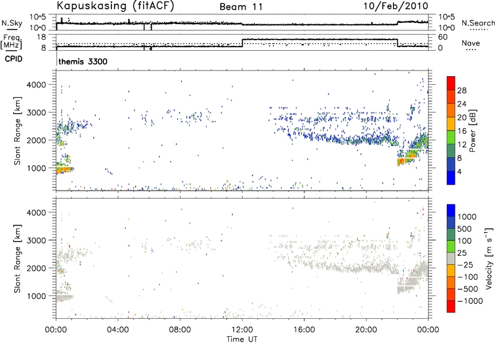
Task: Click the "12:00" time tick label
Action: click(x=242, y=330)
